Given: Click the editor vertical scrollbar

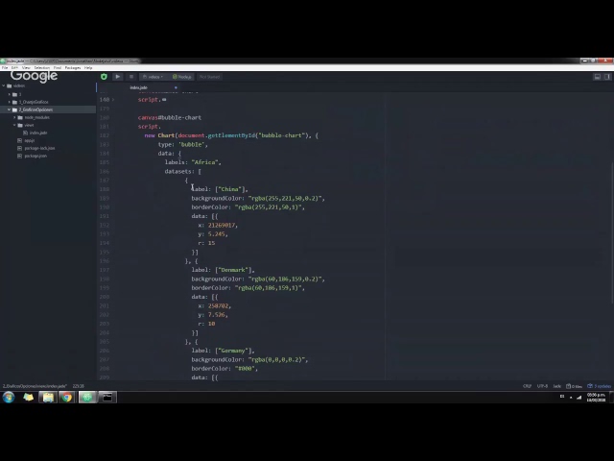Looking at the screenshot, I should (x=612, y=232).
